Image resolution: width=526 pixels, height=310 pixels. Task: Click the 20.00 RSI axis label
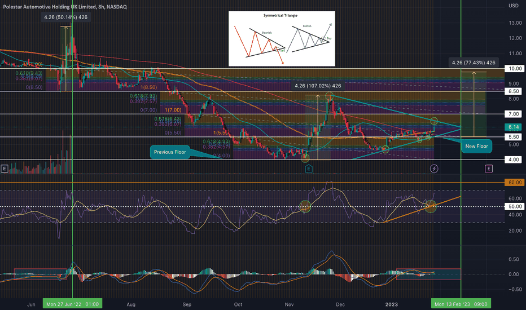[x=515, y=231]
